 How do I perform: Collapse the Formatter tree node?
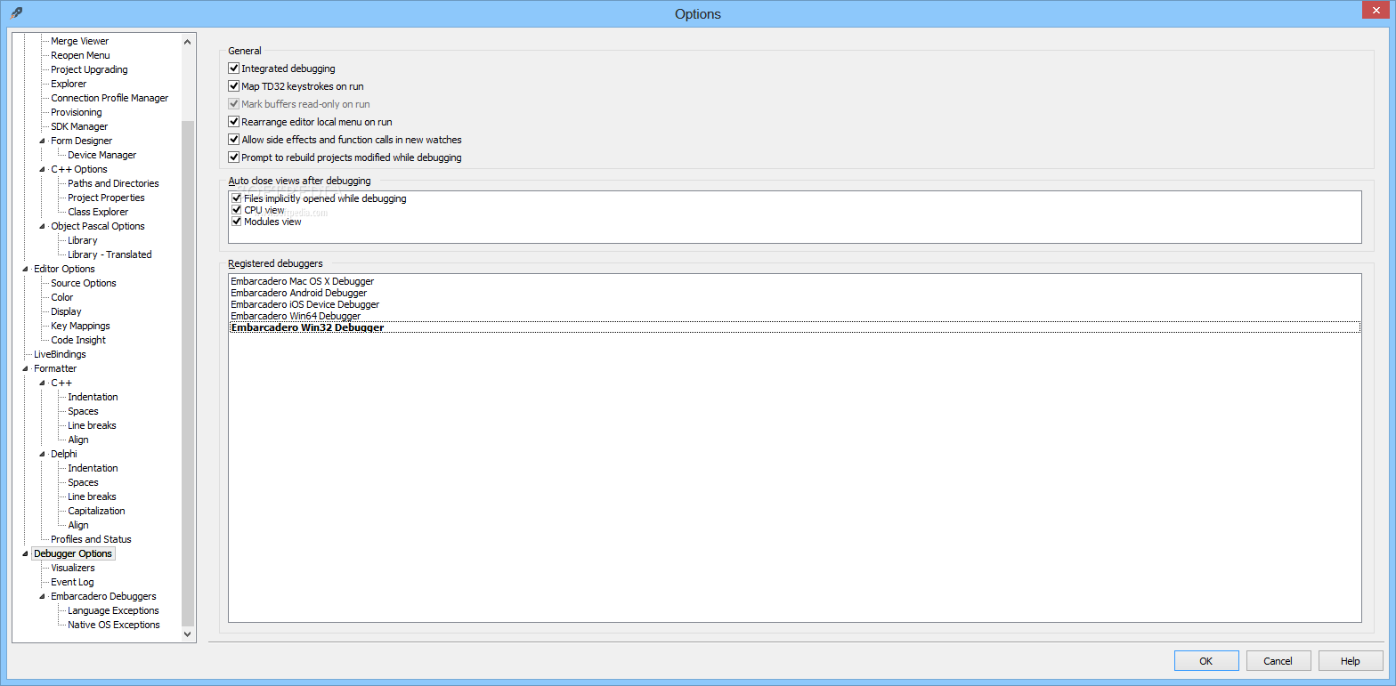25,368
